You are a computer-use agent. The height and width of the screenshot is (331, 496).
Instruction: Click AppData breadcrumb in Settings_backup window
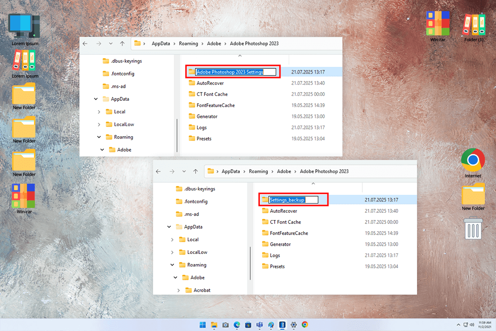tap(231, 171)
